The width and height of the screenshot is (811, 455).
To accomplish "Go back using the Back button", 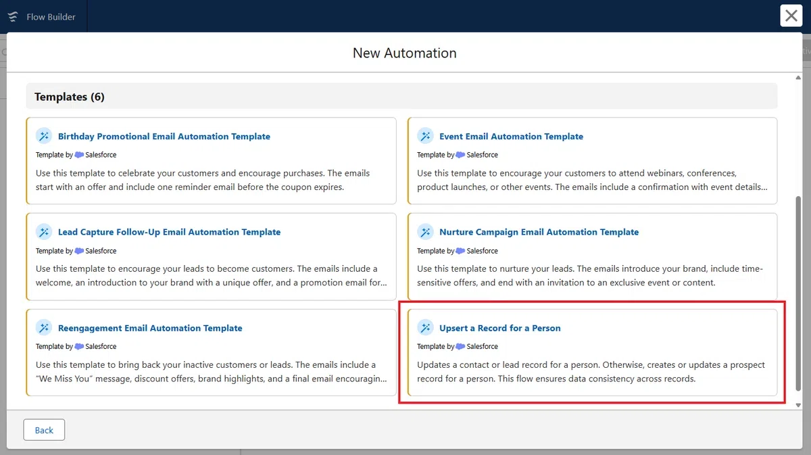I will click(x=44, y=430).
